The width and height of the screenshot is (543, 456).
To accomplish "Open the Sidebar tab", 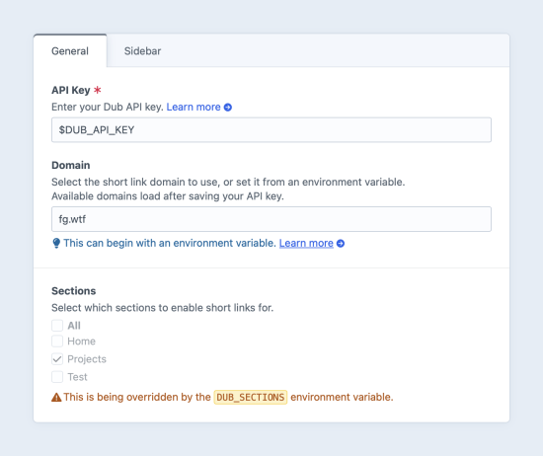I will [142, 51].
